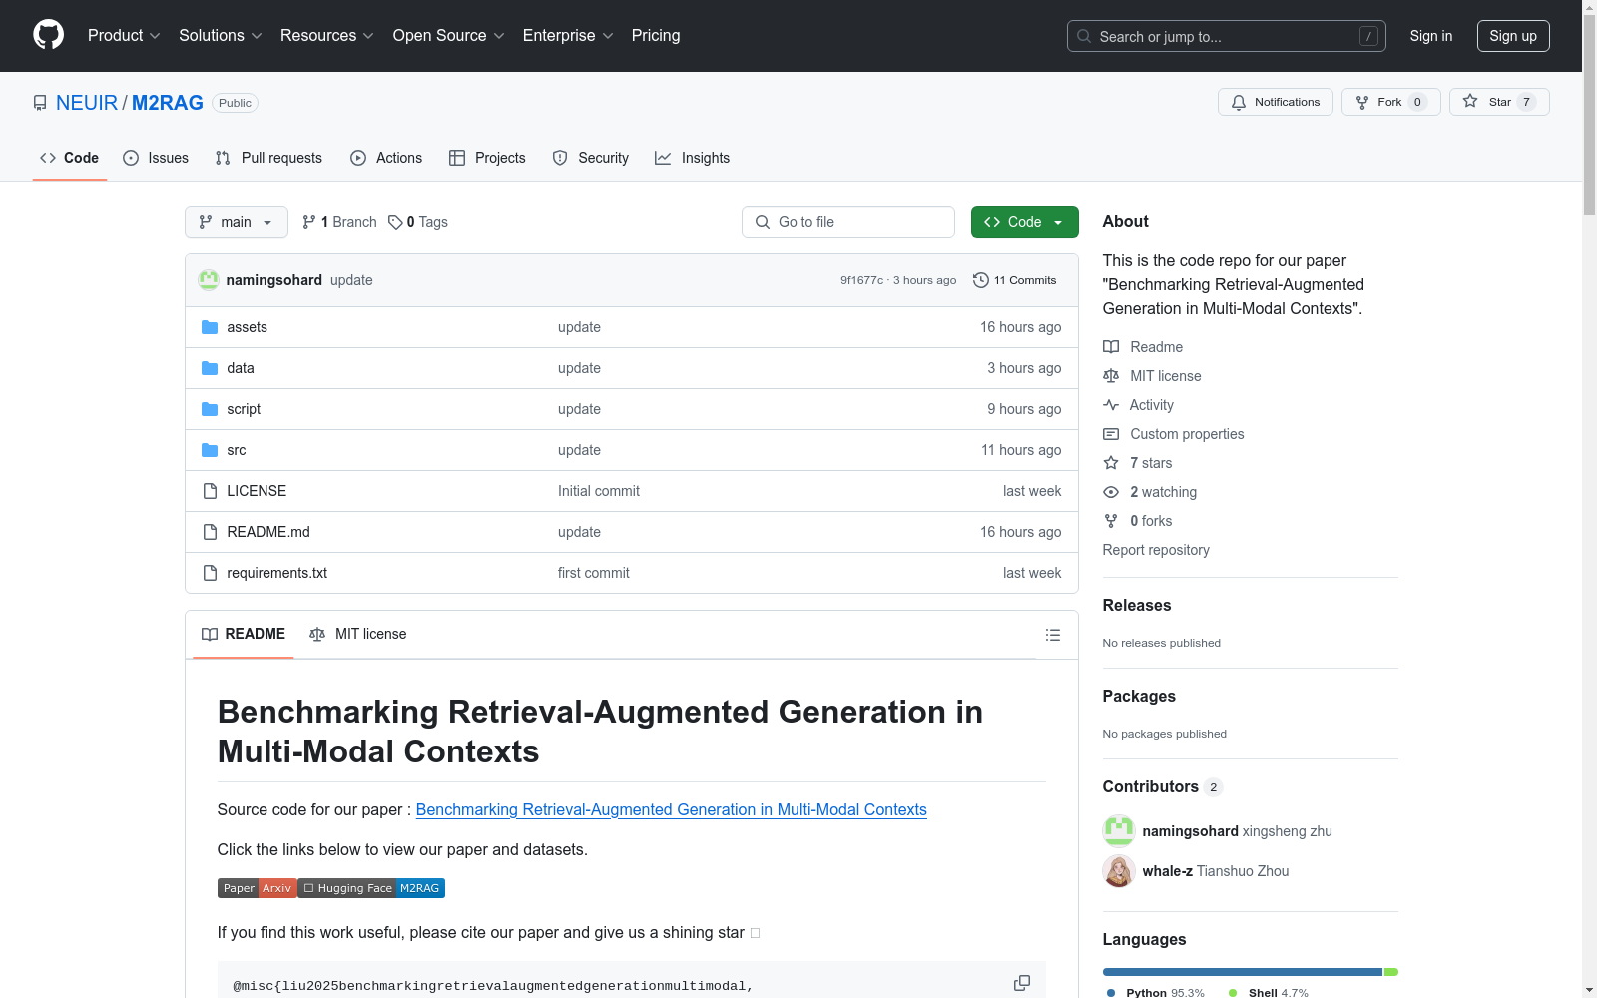Copy the citation code block

point(1022,983)
